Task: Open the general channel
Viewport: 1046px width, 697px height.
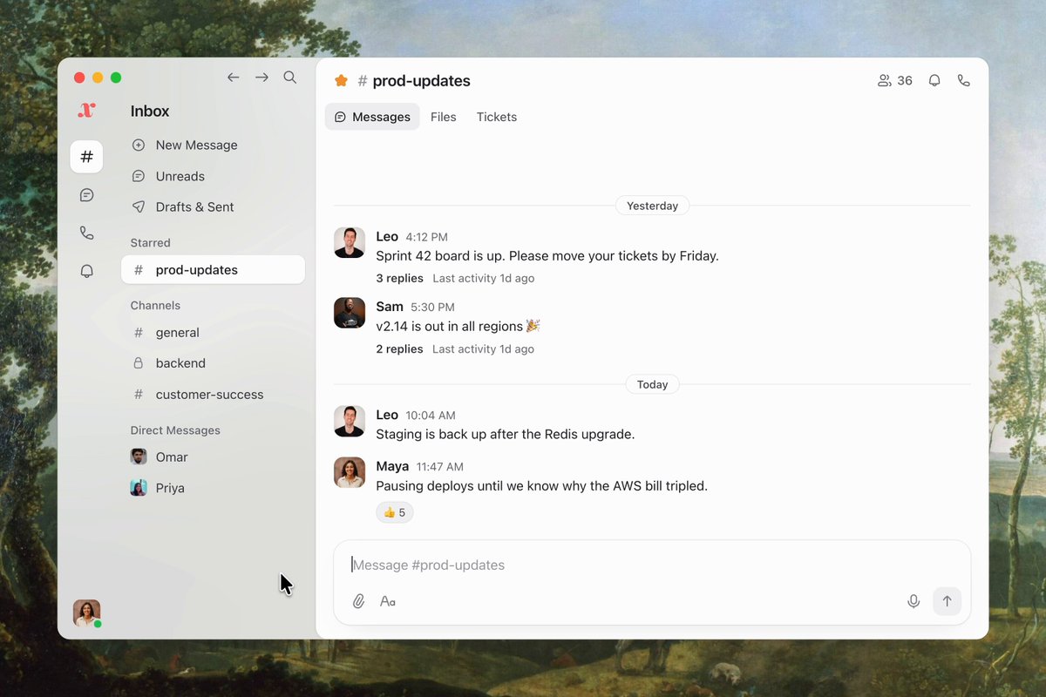Action: tap(213, 333)
